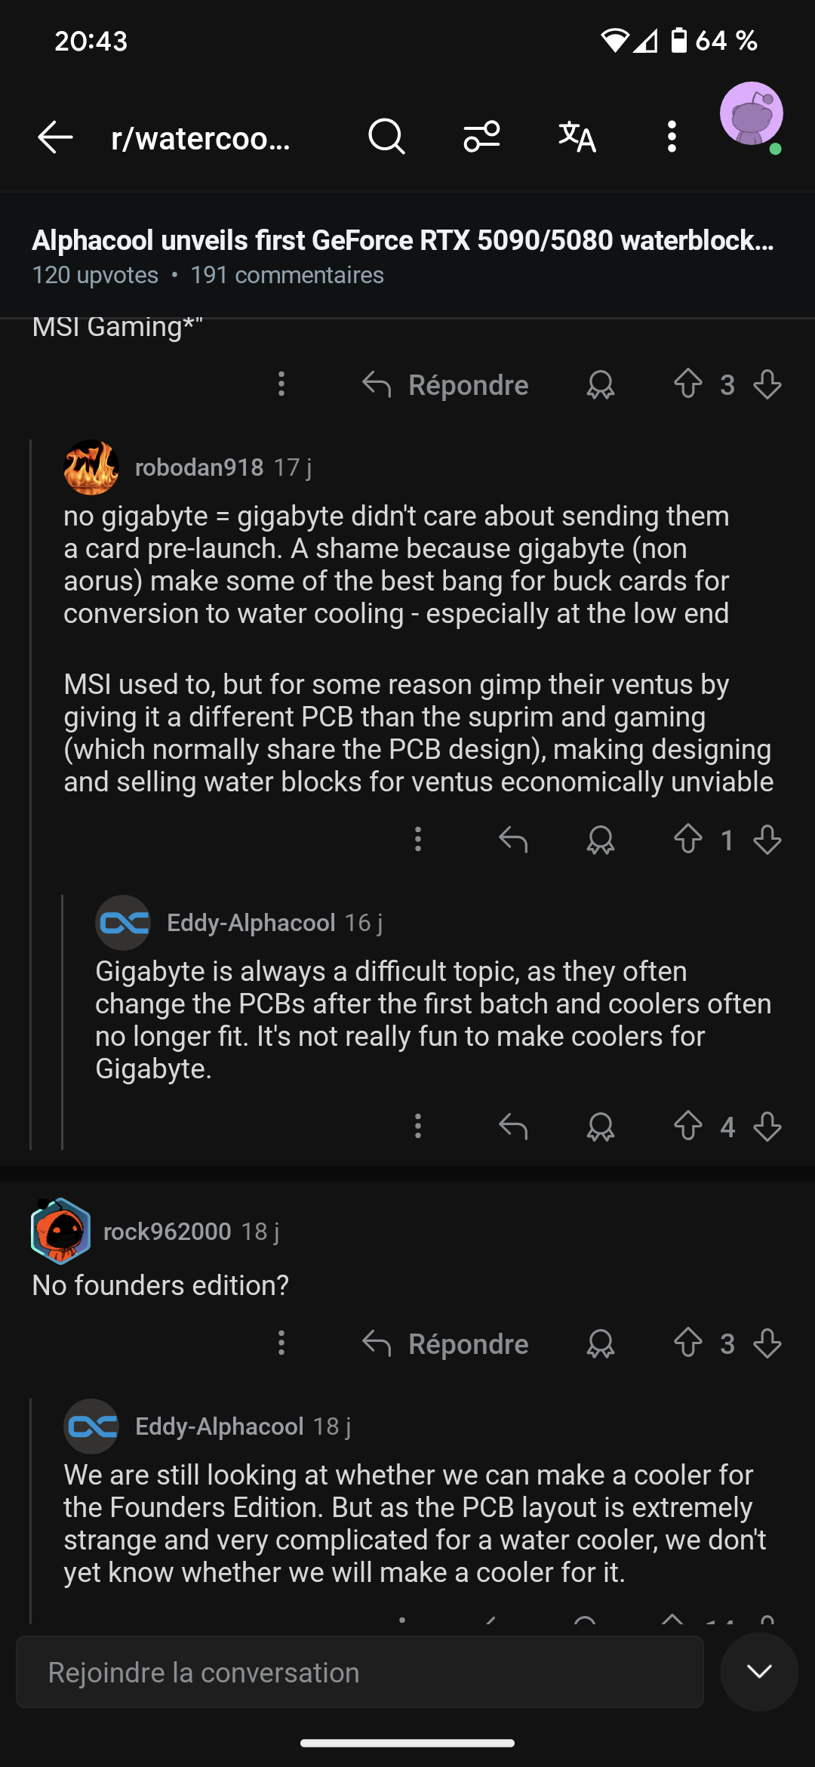Give award to rock962000's comment
815x1767 pixels.
click(x=601, y=1343)
